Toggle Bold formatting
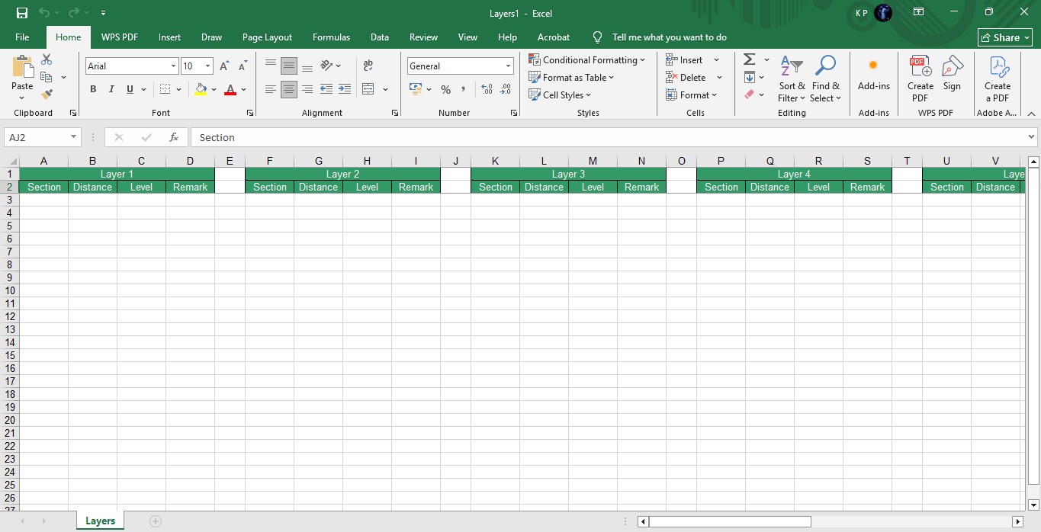The image size is (1041, 532). tap(93, 89)
